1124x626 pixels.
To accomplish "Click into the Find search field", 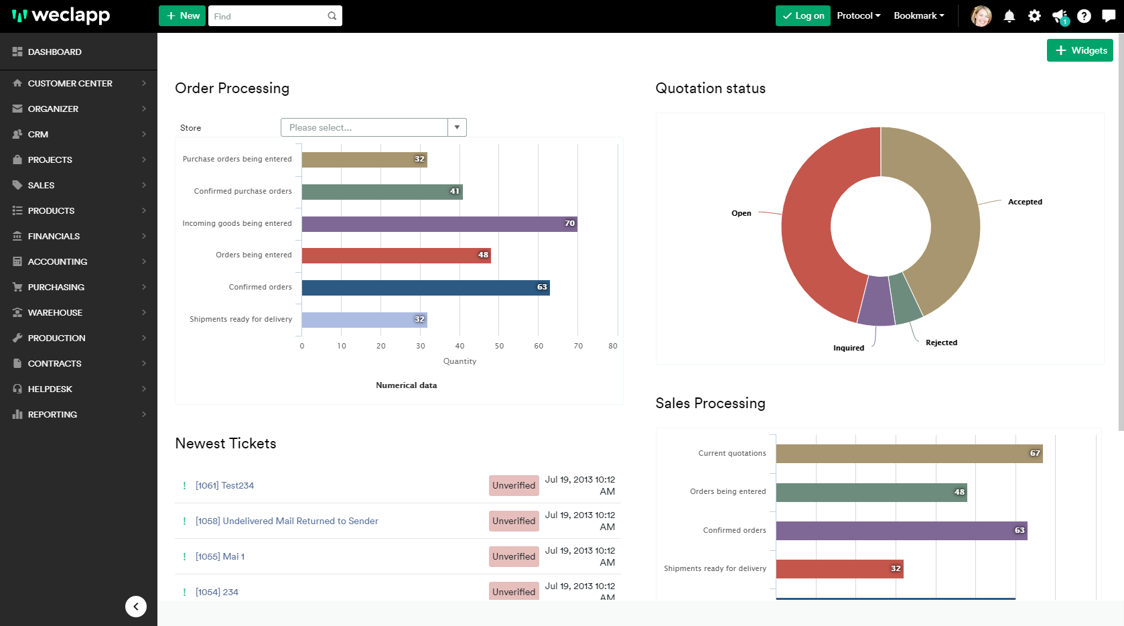I will [x=268, y=16].
